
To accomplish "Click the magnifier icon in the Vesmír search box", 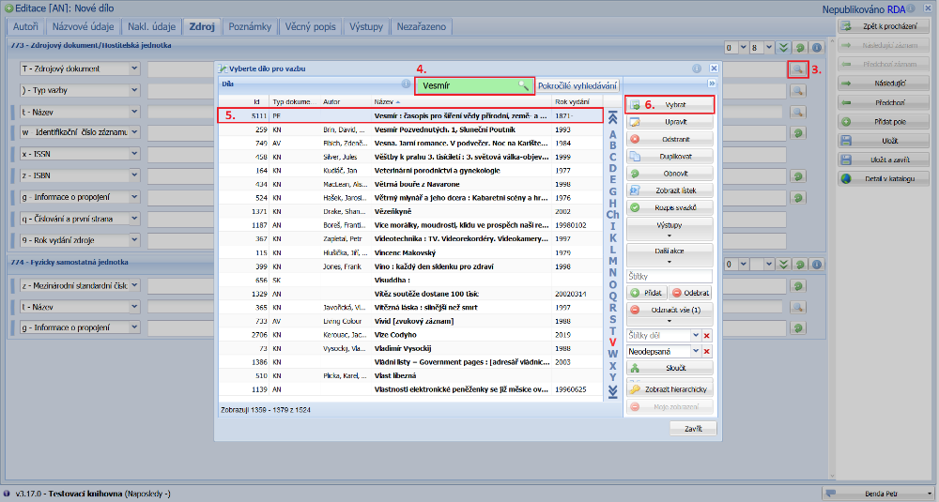I will [x=524, y=85].
